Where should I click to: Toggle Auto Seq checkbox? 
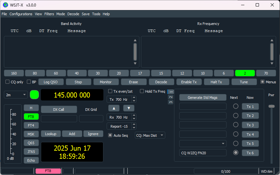pos(110,135)
